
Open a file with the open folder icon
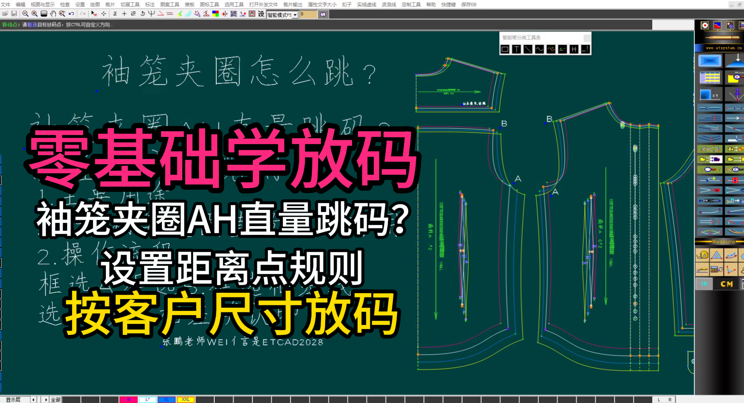(5, 13)
